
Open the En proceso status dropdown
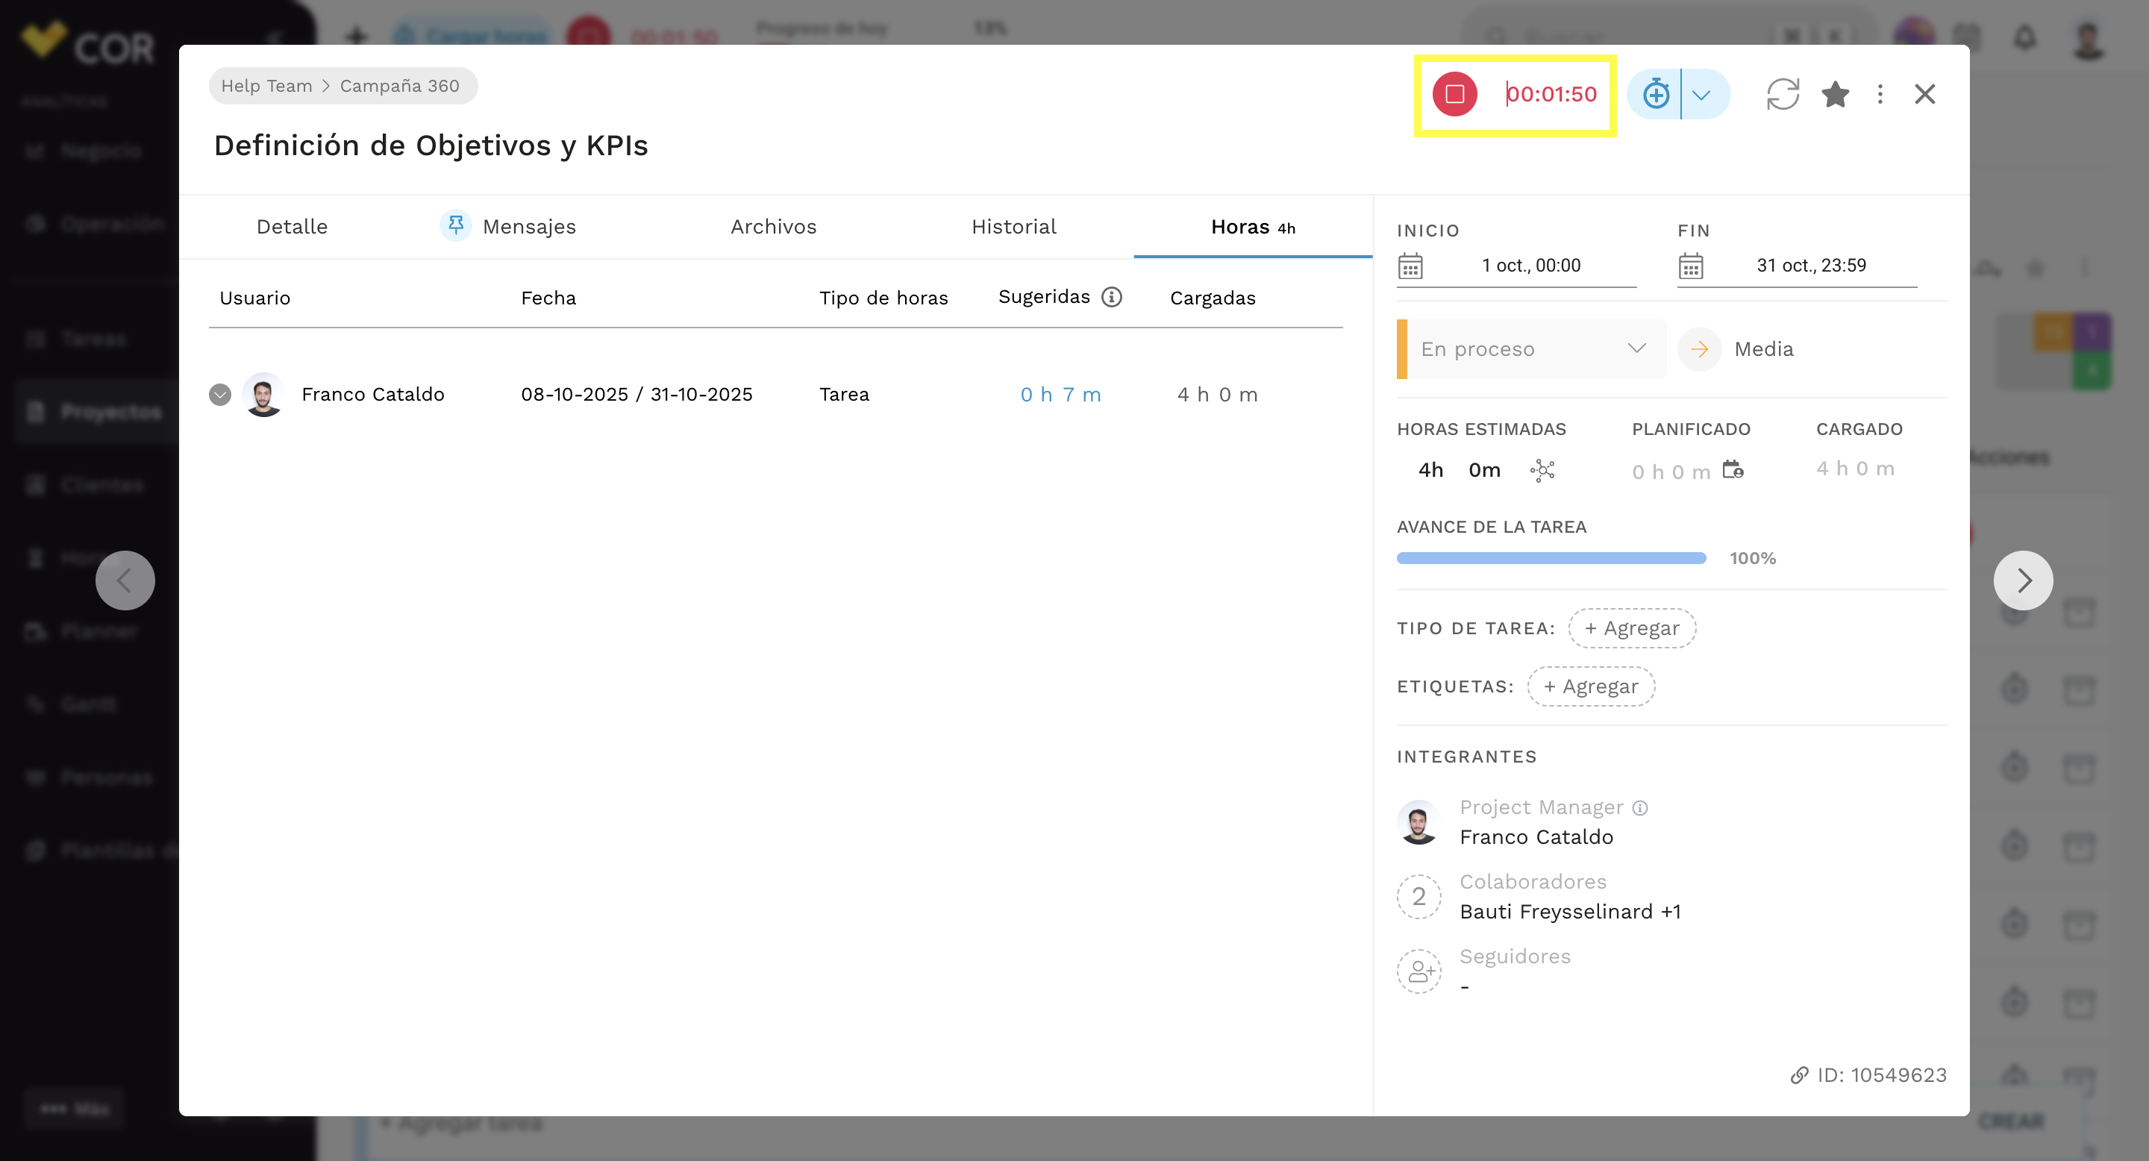coord(1531,348)
